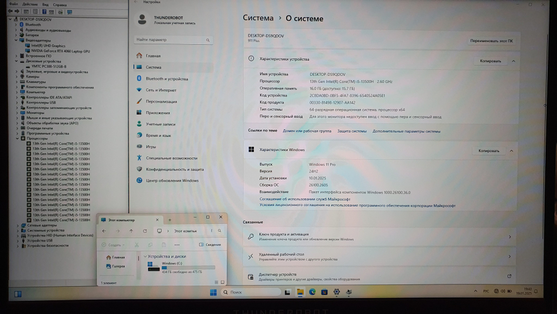Collapse the Видеоадаптеры category
The height and width of the screenshot is (314, 557).
click(x=16, y=40)
